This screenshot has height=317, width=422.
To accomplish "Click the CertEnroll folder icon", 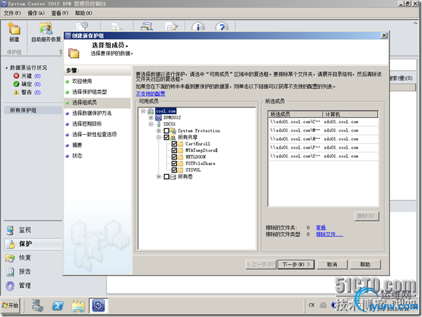I will coord(180,143).
